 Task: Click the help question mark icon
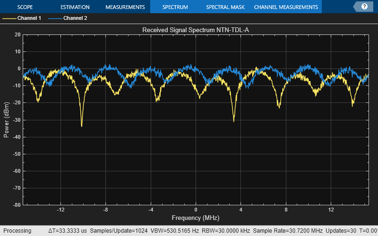click(x=364, y=7)
